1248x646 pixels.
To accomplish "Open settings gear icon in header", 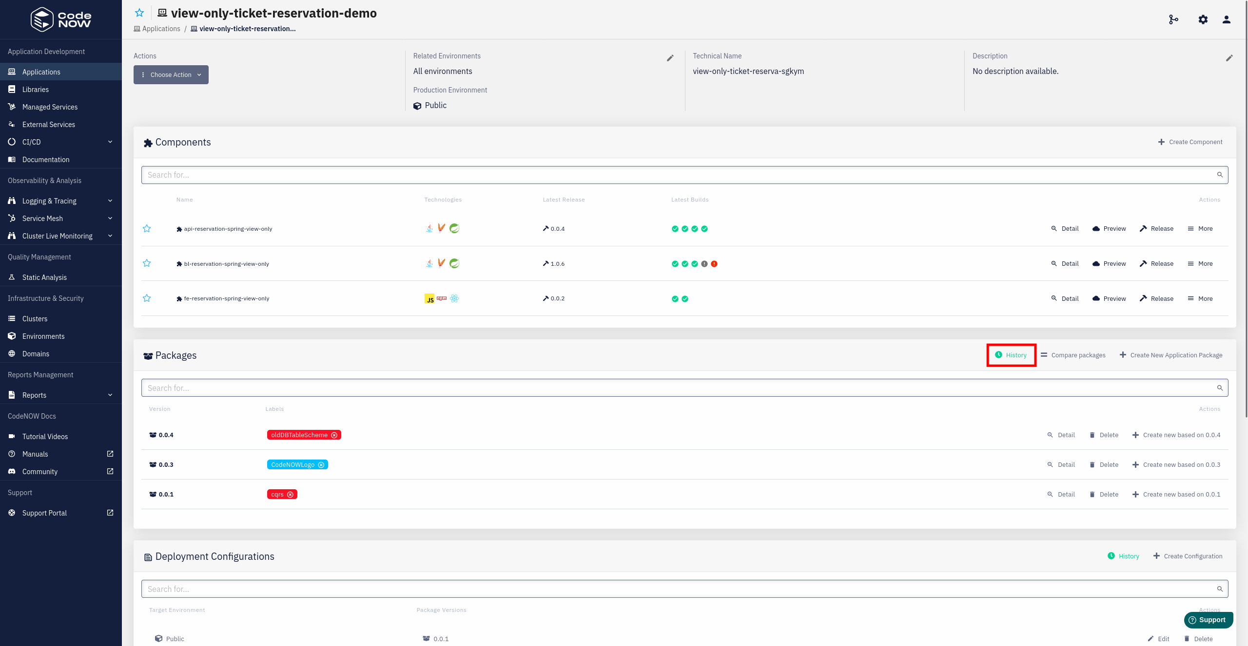I will [1203, 19].
